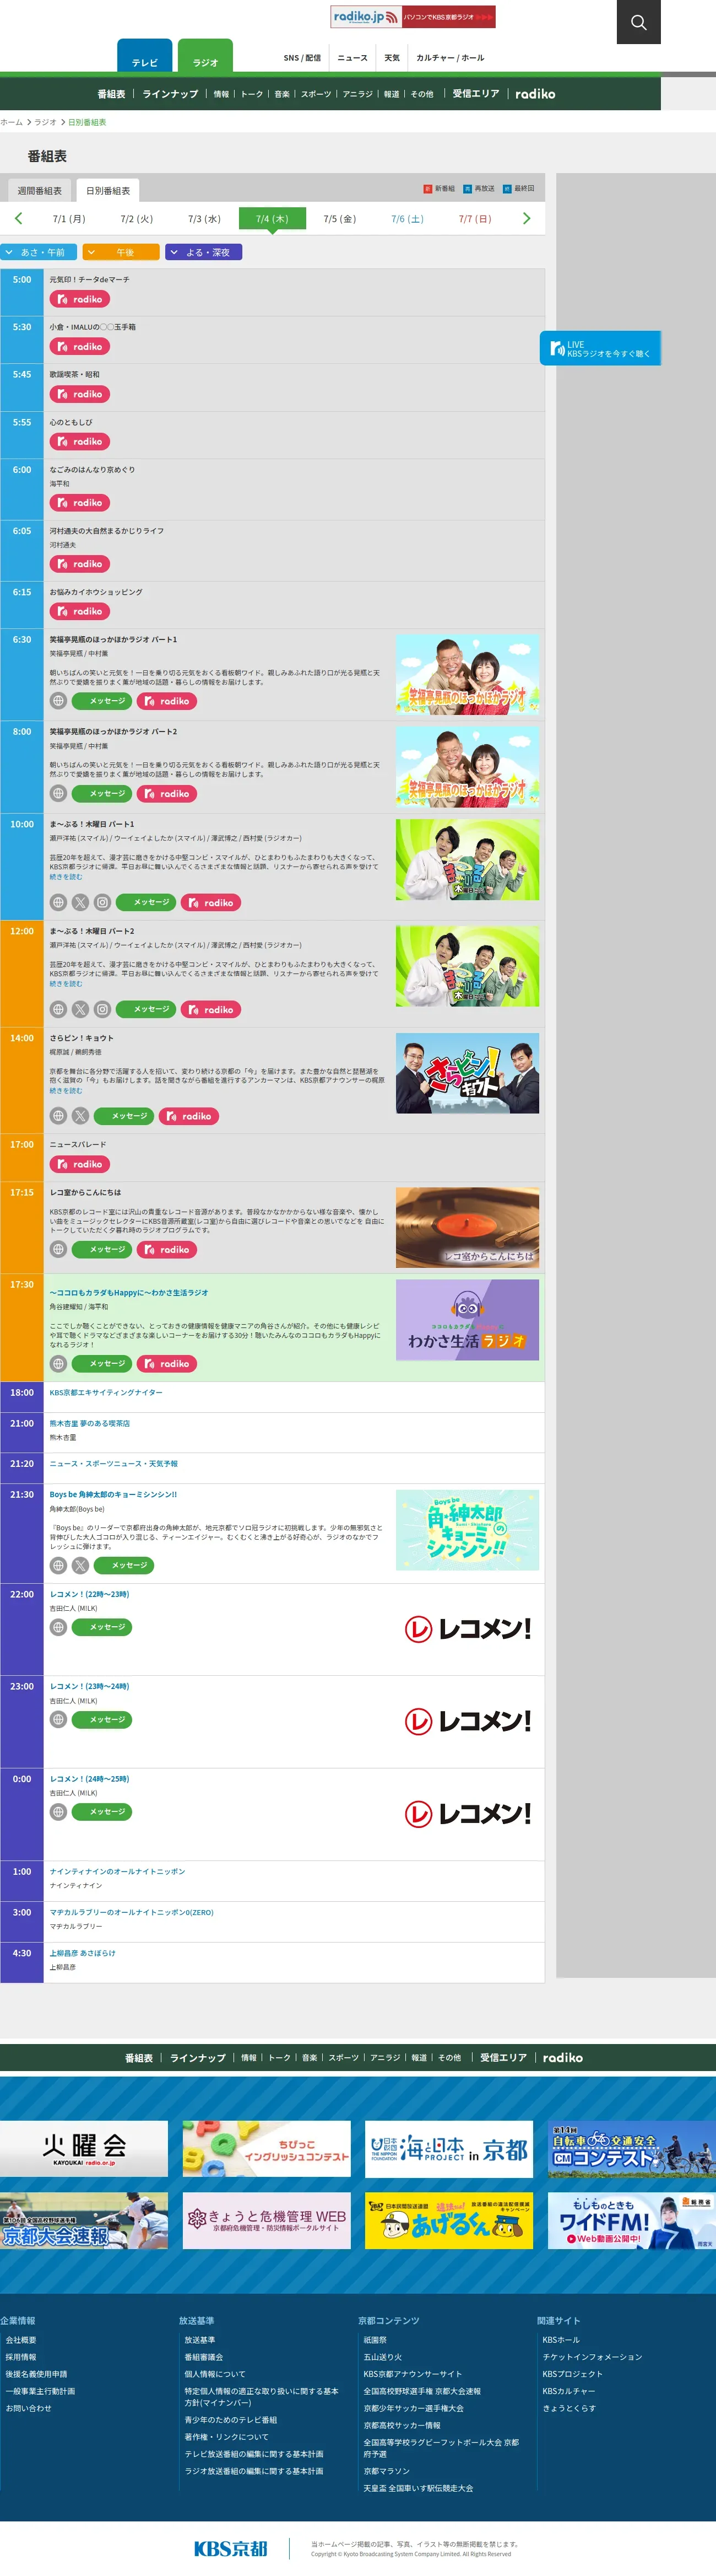Switch to 週間番組表 tab
716x2576 pixels.
[39, 190]
